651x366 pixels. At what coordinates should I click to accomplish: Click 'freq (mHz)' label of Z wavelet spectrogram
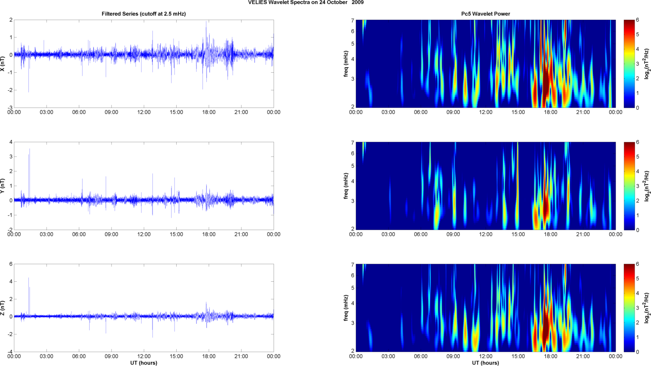tap(346, 308)
